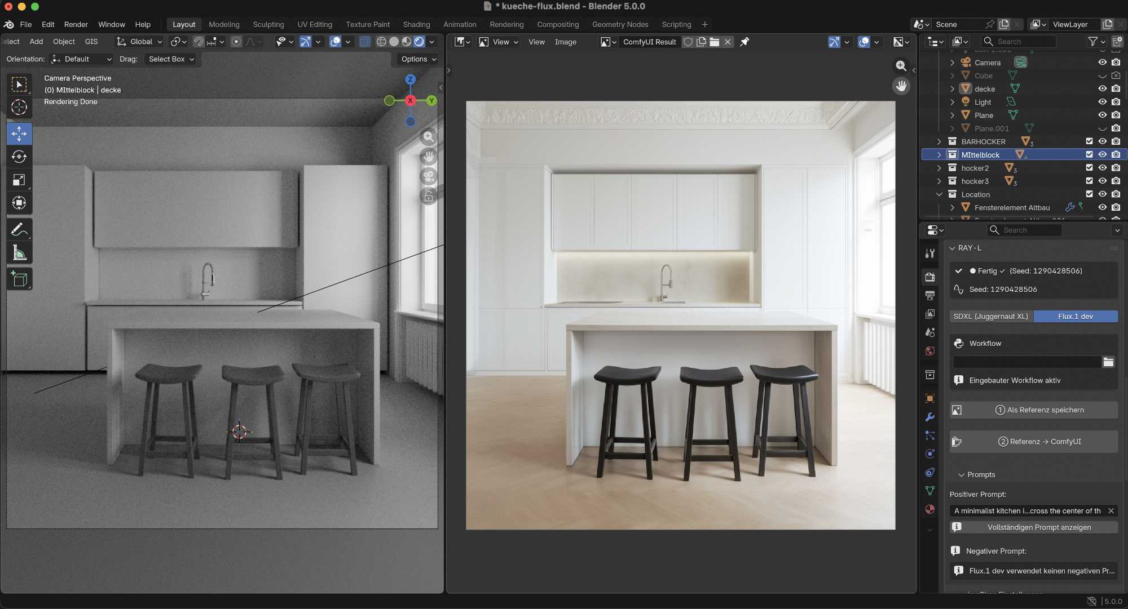
Task: Toggle visibility of Light object
Action: (1102, 102)
